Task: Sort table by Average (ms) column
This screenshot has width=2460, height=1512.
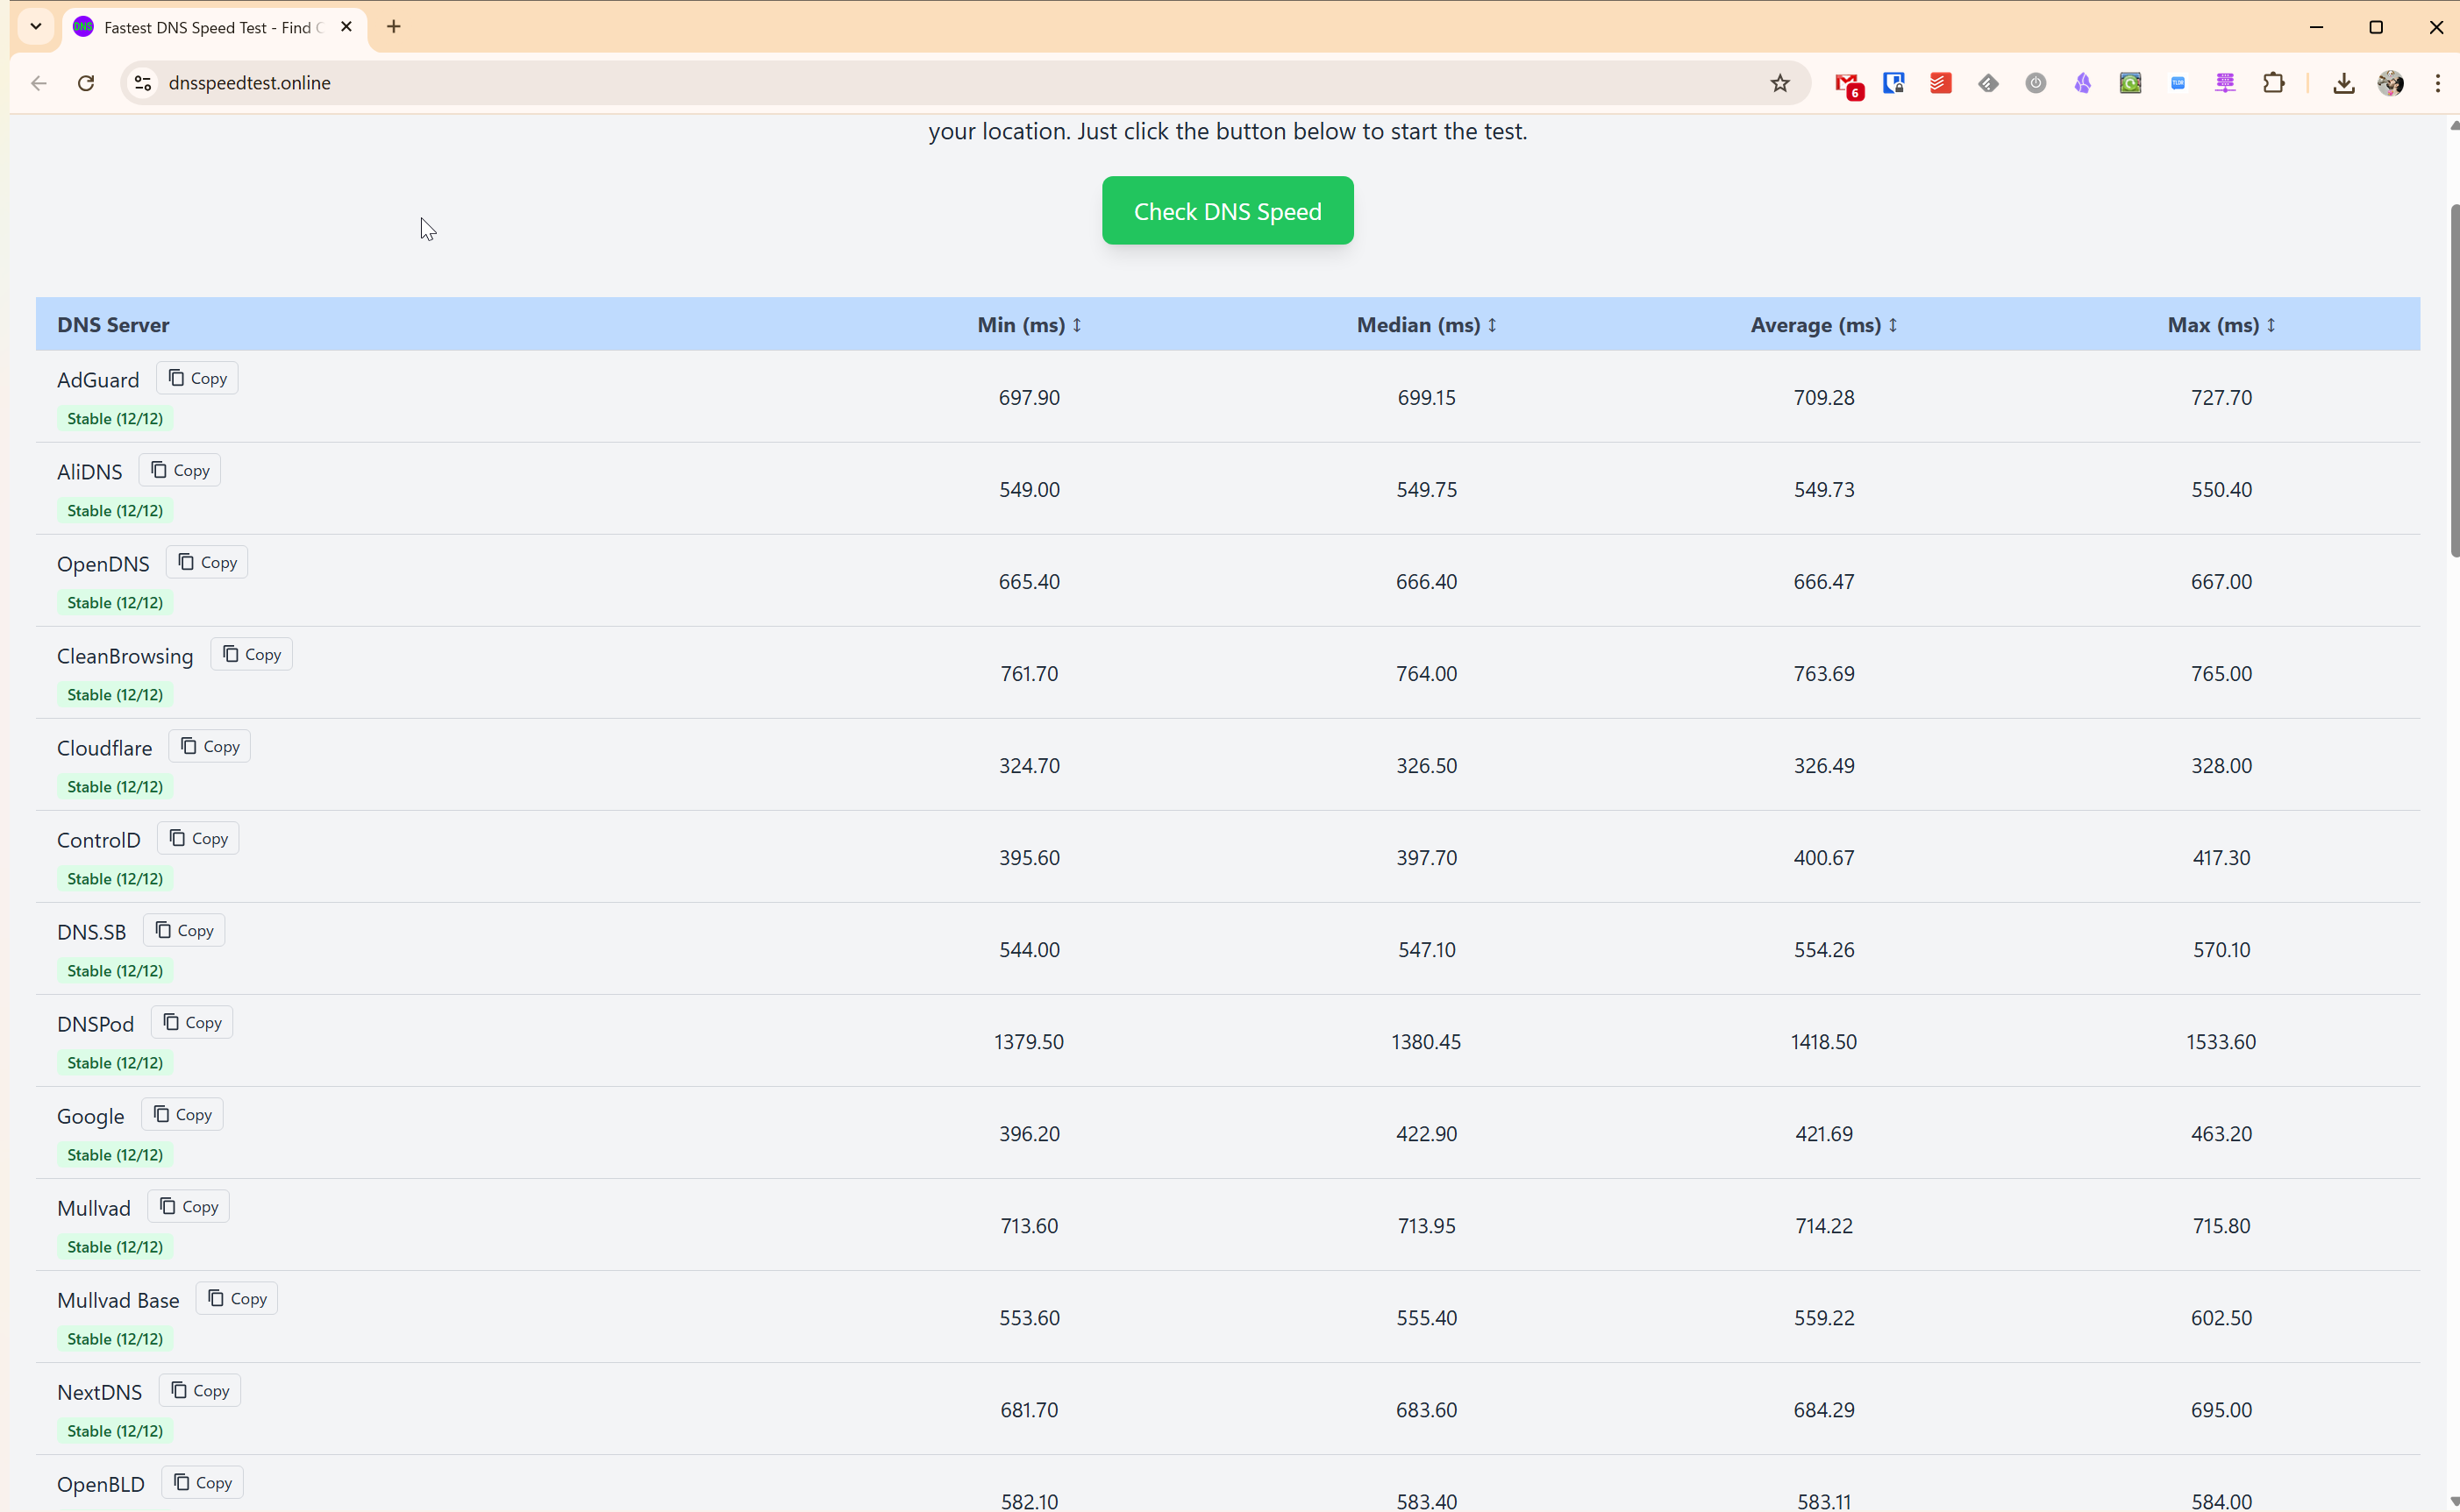Action: 1822,325
